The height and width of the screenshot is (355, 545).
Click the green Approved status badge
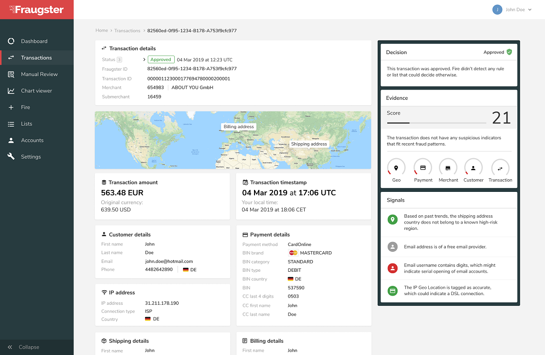161,59
